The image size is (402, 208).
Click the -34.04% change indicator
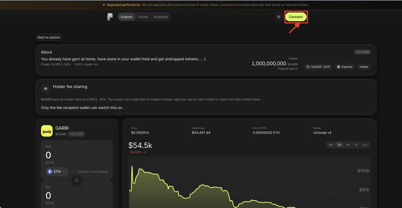click(x=135, y=152)
